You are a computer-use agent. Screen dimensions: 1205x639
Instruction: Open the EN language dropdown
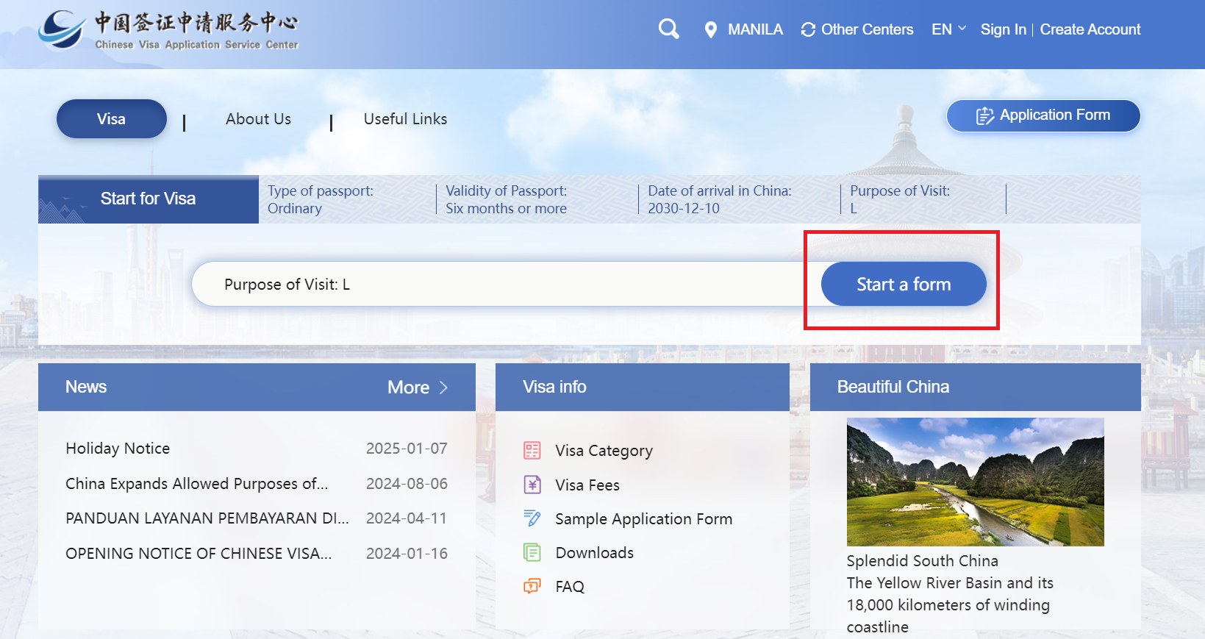pyautogui.click(x=948, y=29)
